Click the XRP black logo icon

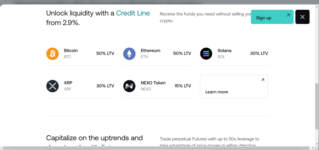click(x=52, y=86)
